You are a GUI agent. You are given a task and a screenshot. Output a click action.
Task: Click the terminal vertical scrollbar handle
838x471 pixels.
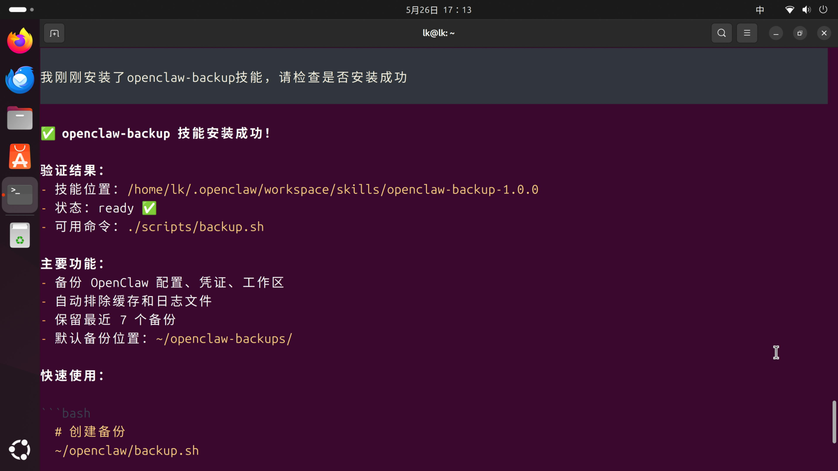[834, 422]
